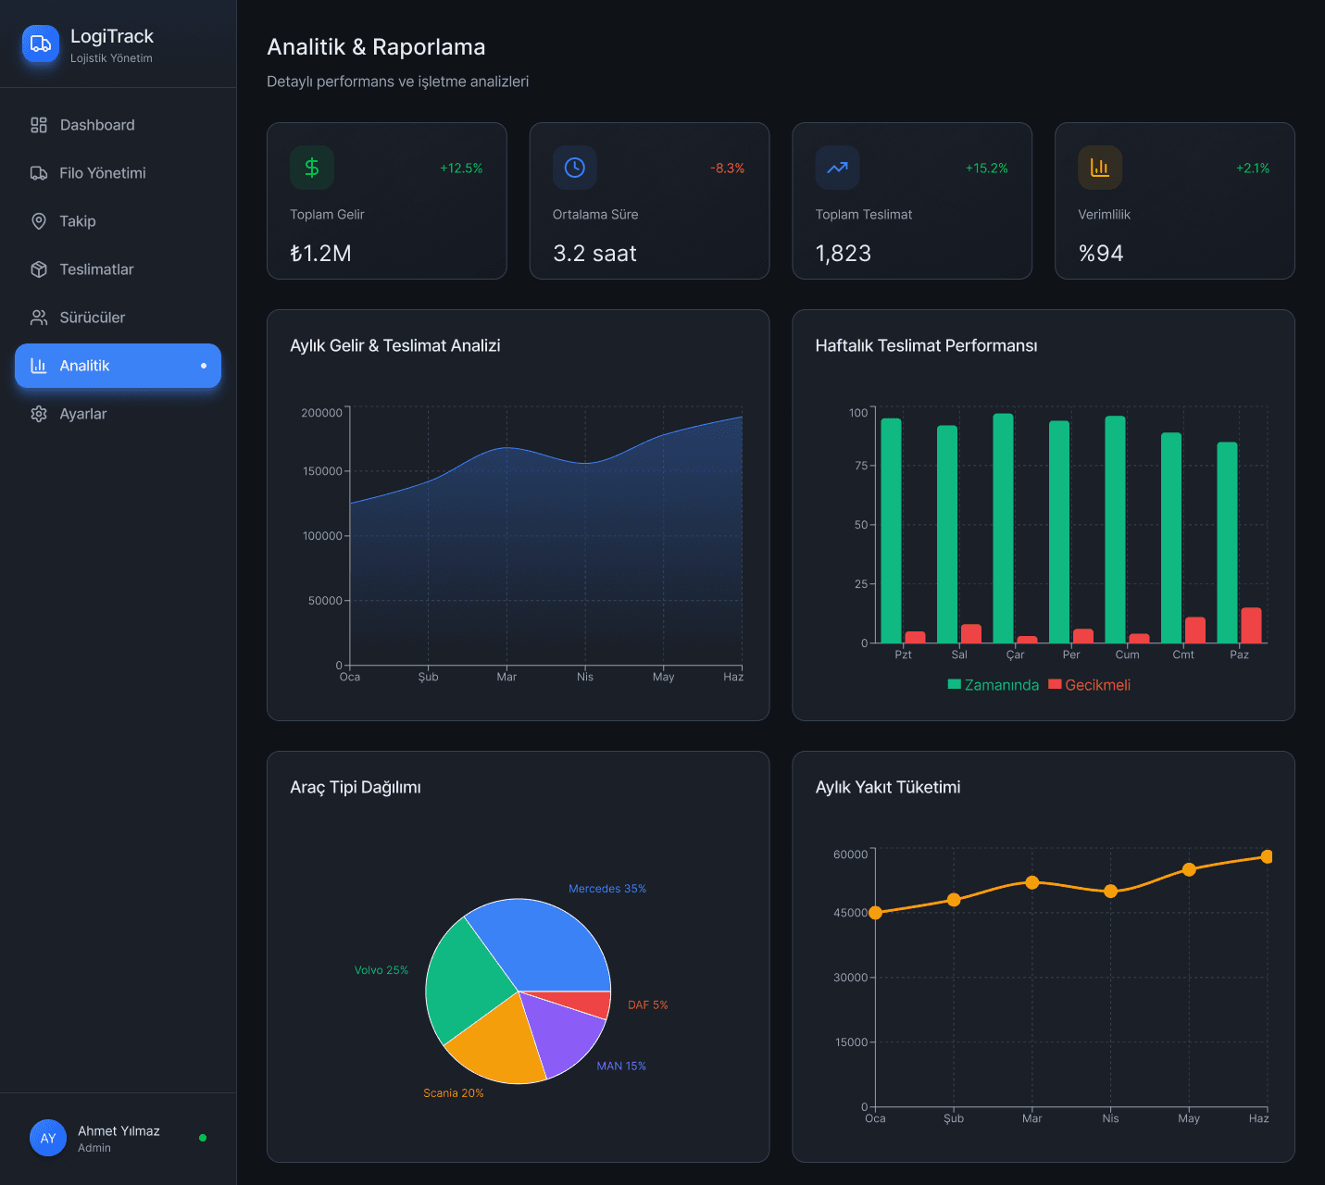The height and width of the screenshot is (1185, 1325).
Task: Click the red Cmt delayed bar
Action: pyautogui.click(x=1195, y=630)
